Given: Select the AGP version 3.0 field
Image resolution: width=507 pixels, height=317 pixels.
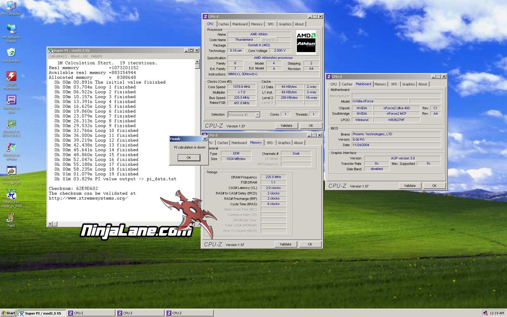Looking at the screenshot, I should click(x=402, y=158).
